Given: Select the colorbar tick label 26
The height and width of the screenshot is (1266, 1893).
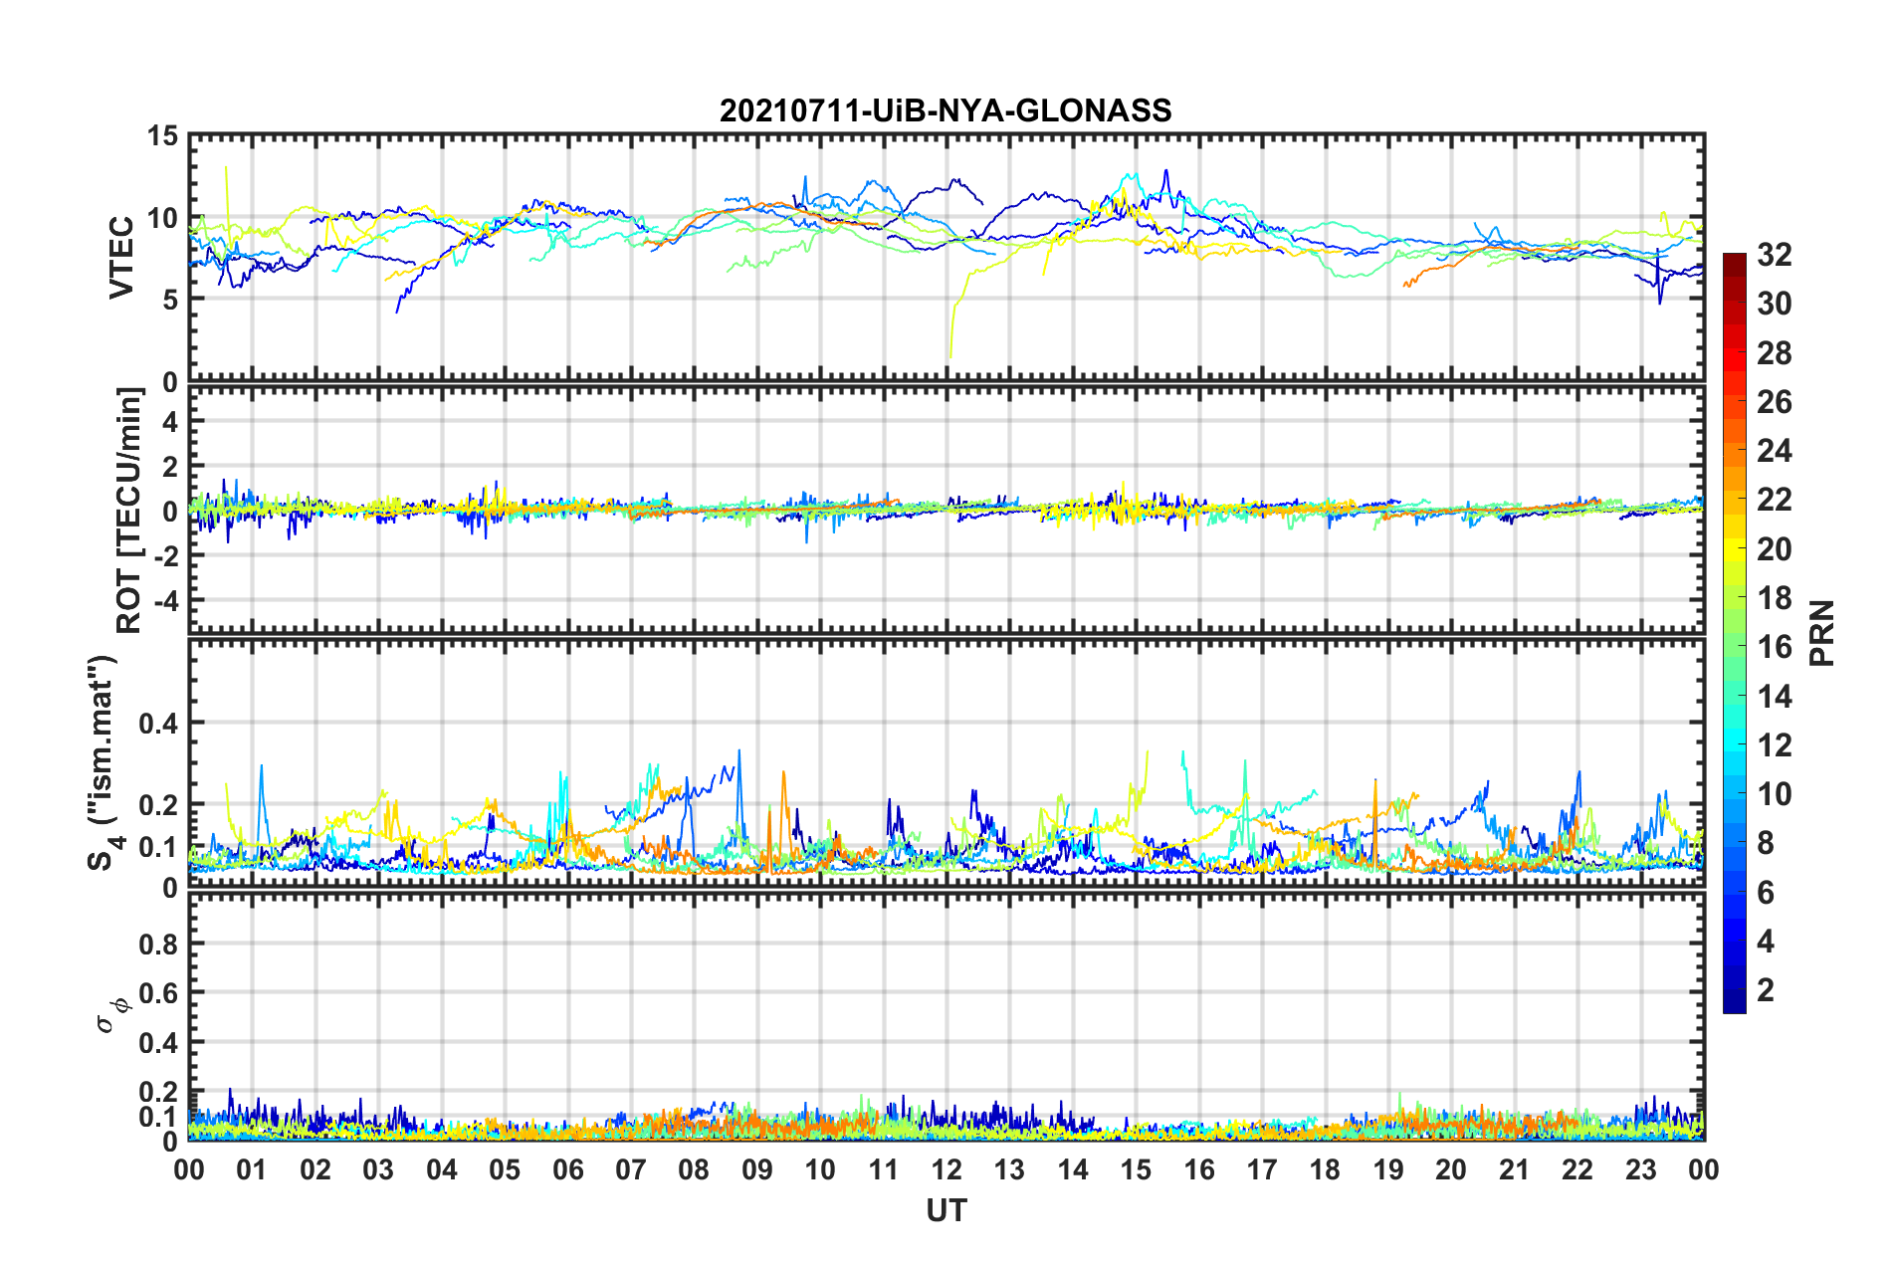Looking at the screenshot, I should pos(1774,402).
